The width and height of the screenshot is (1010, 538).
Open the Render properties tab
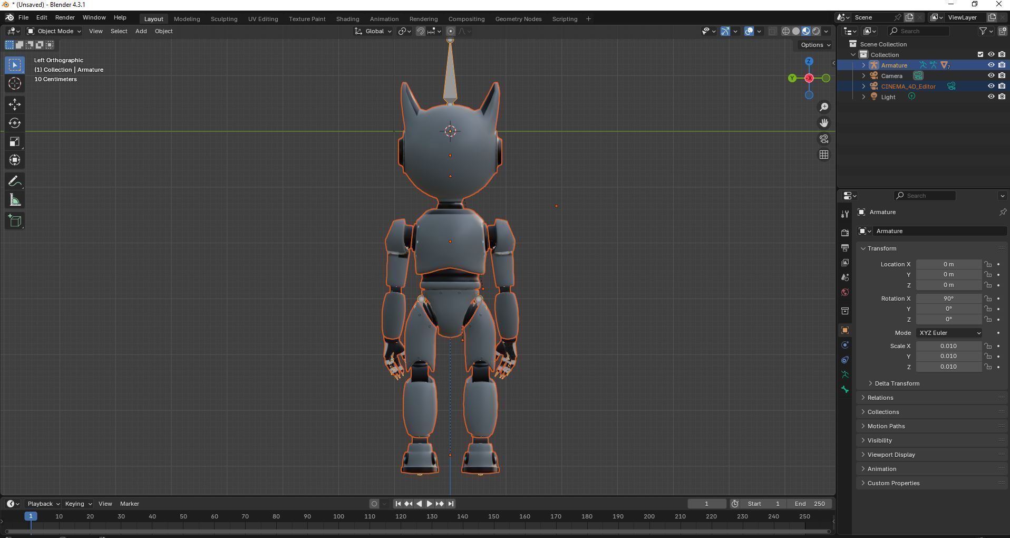pos(845,233)
